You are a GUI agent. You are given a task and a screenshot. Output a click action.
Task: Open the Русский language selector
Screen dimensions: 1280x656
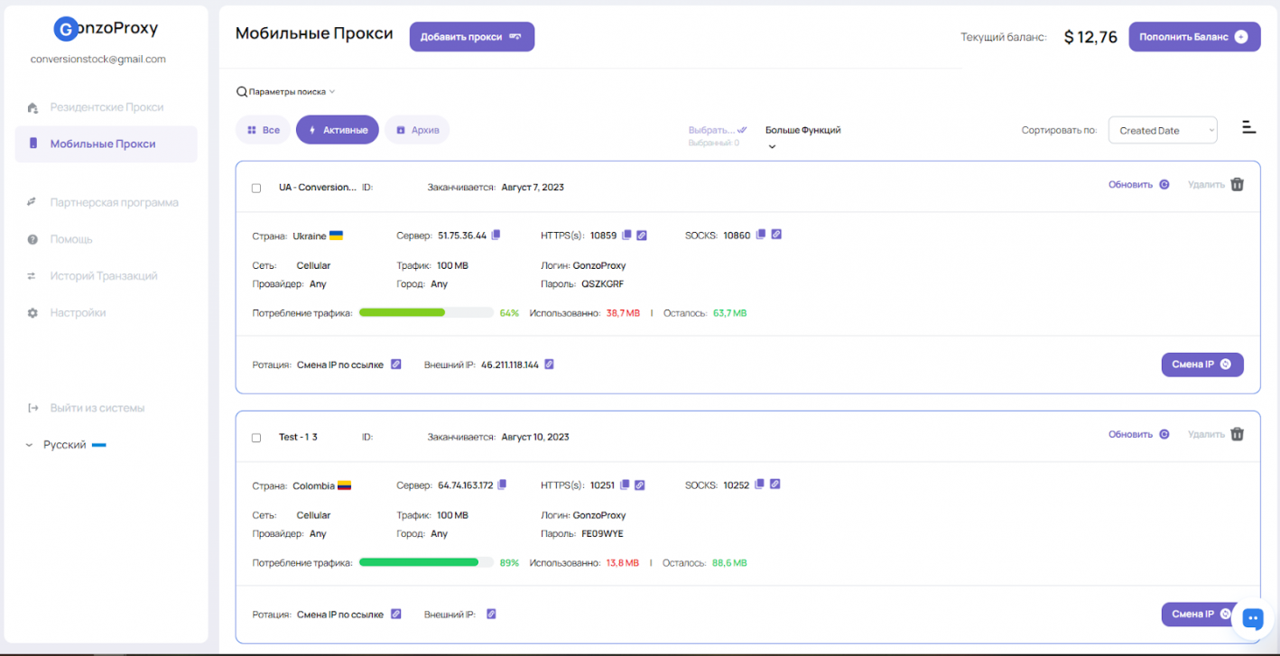point(66,445)
